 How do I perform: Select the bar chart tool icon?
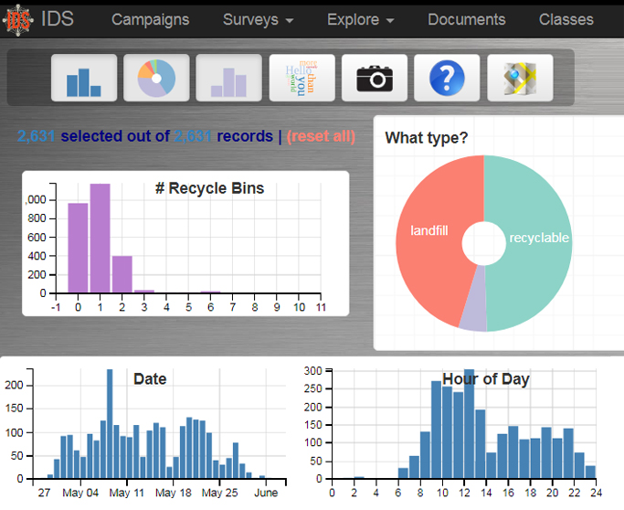pyautogui.click(x=84, y=78)
